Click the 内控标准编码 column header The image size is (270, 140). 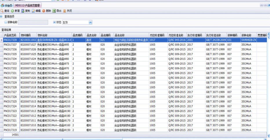point(158,35)
